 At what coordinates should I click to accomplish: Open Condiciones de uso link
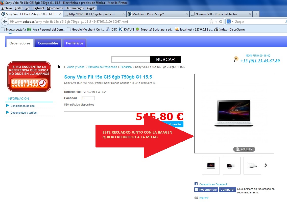point(22,106)
